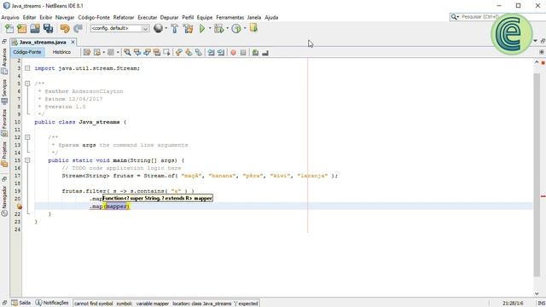Open the Projetos side panel
The height and width of the screenshot is (307, 546).
point(4,154)
